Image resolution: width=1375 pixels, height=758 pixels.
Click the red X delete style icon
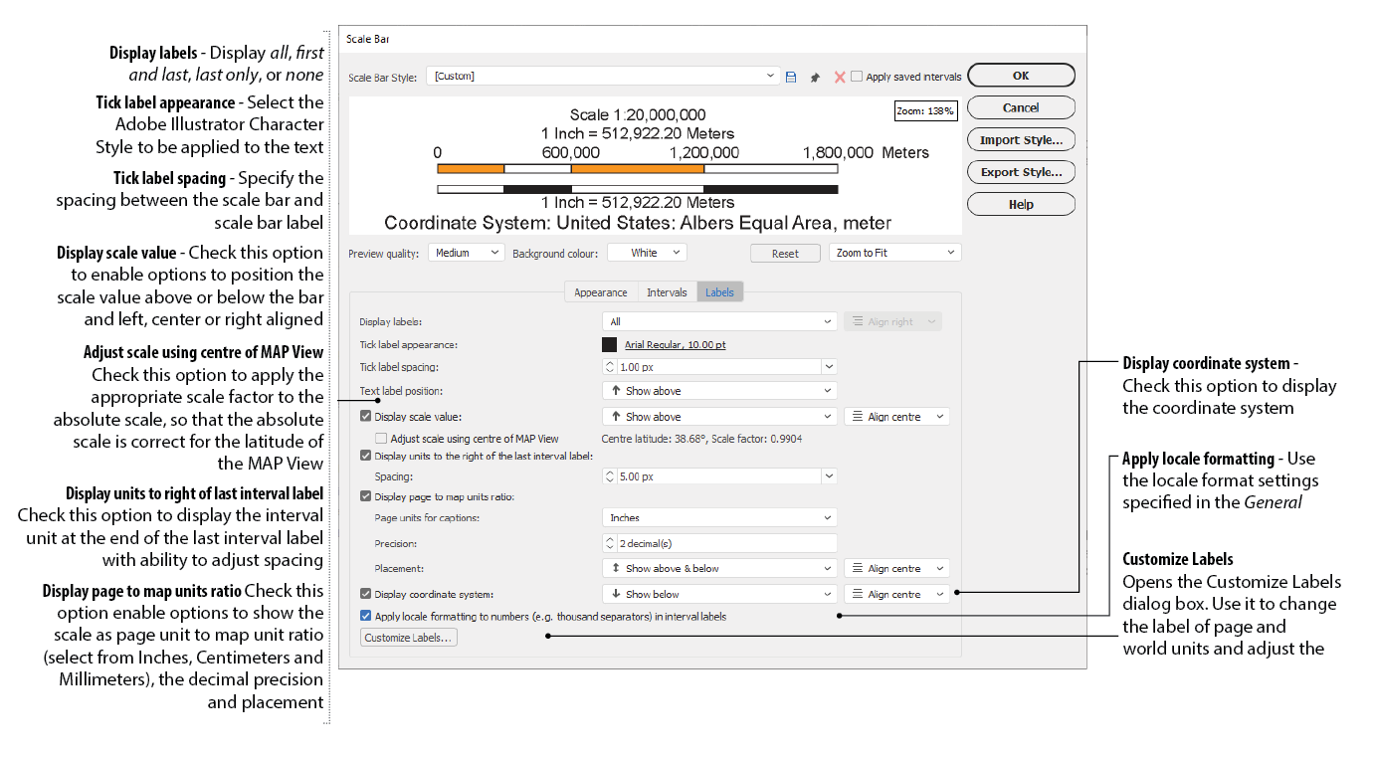(x=839, y=77)
